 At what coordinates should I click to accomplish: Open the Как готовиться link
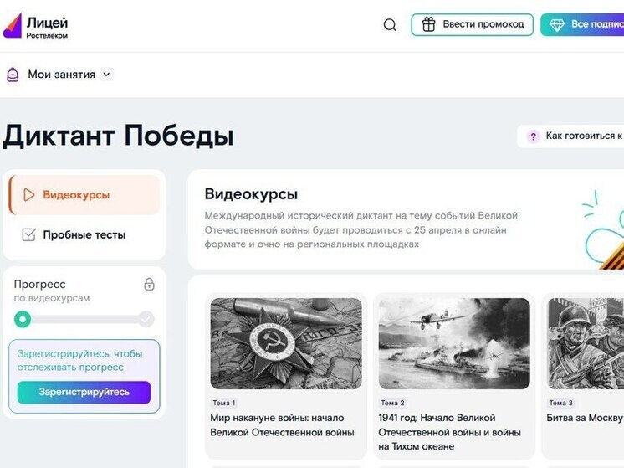pos(583,136)
